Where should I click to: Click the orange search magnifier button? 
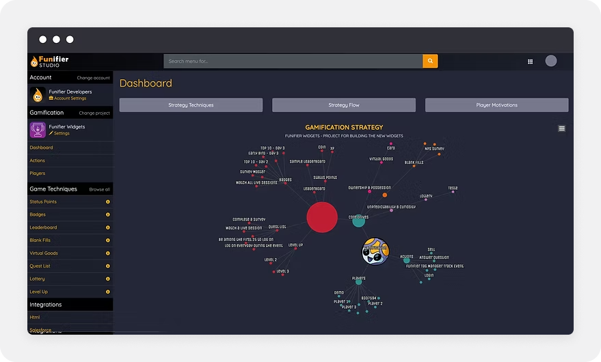pos(430,61)
